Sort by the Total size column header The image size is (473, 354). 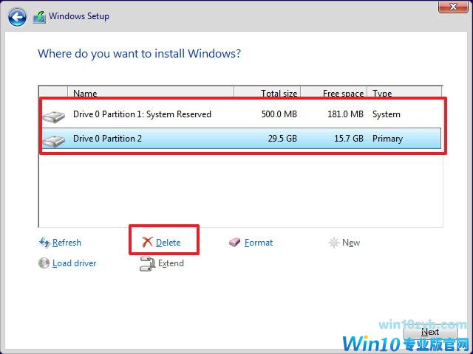(268, 93)
